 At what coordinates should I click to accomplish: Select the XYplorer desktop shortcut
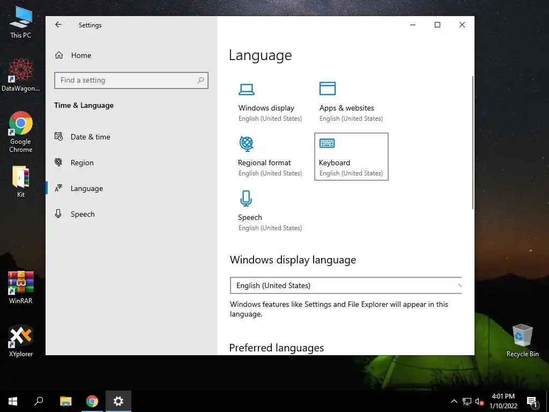tap(21, 341)
